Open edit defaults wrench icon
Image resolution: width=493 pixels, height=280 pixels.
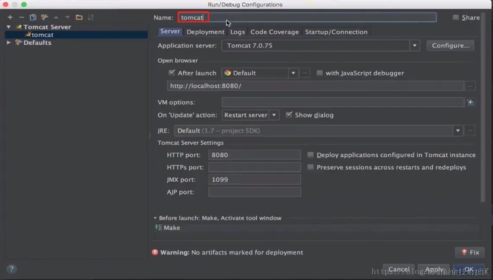pyautogui.click(x=45, y=17)
